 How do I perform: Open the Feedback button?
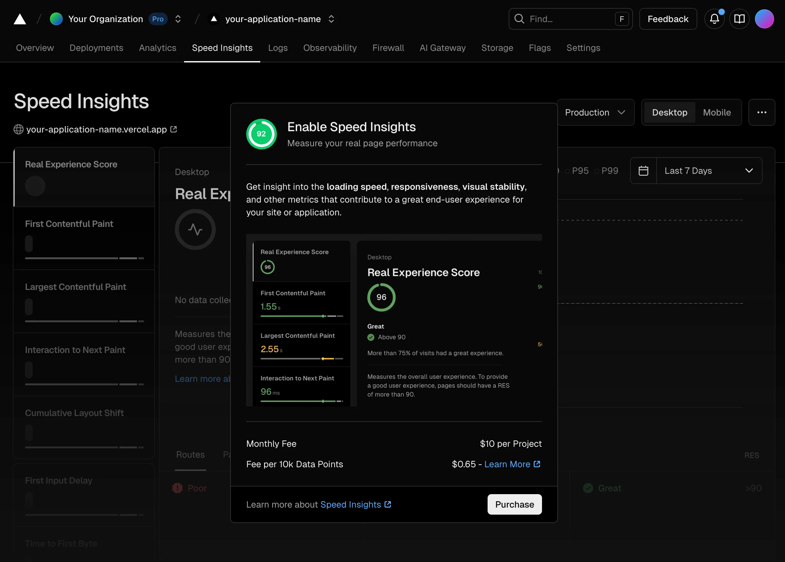click(668, 19)
